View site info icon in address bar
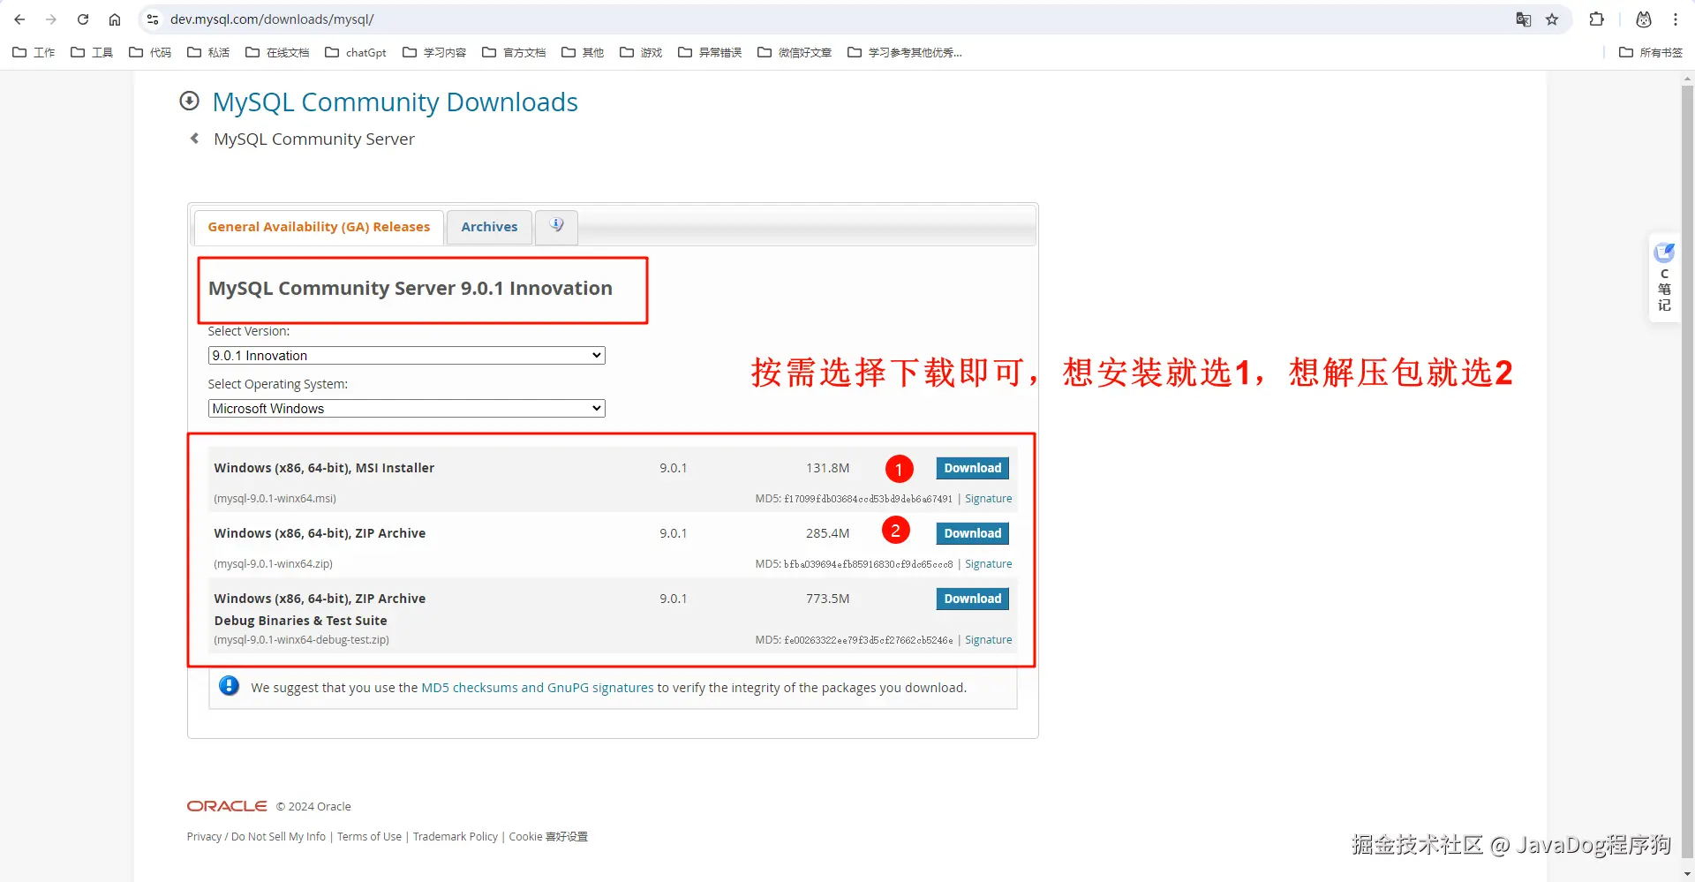 (153, 19)
